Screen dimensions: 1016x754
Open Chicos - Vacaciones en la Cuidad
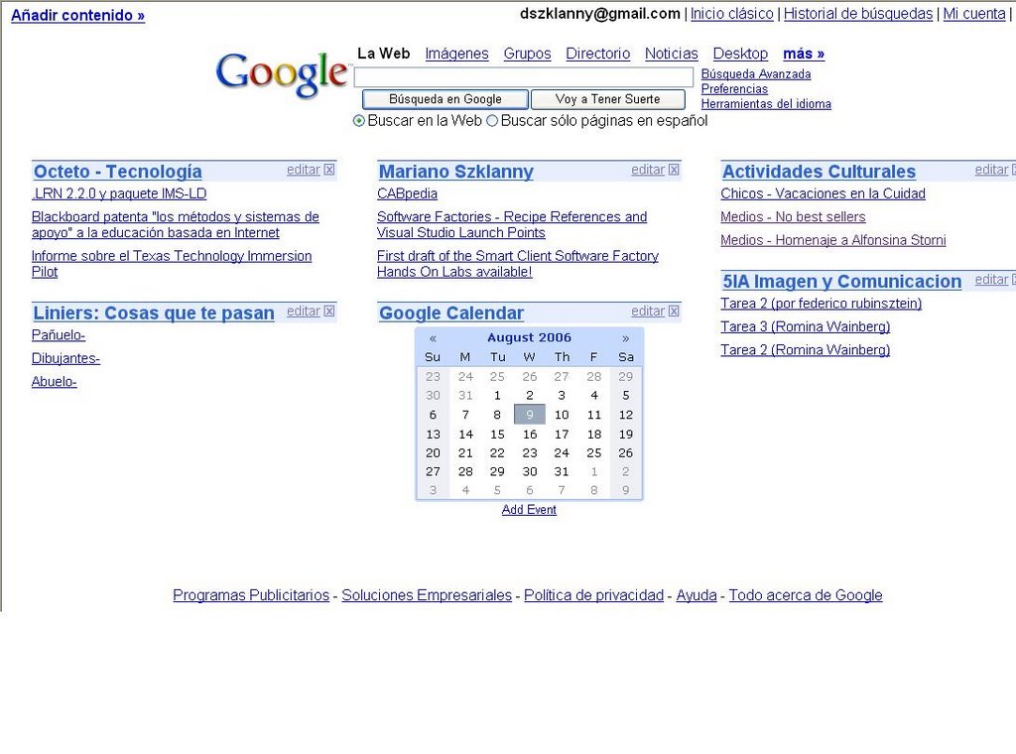(823, 193)
